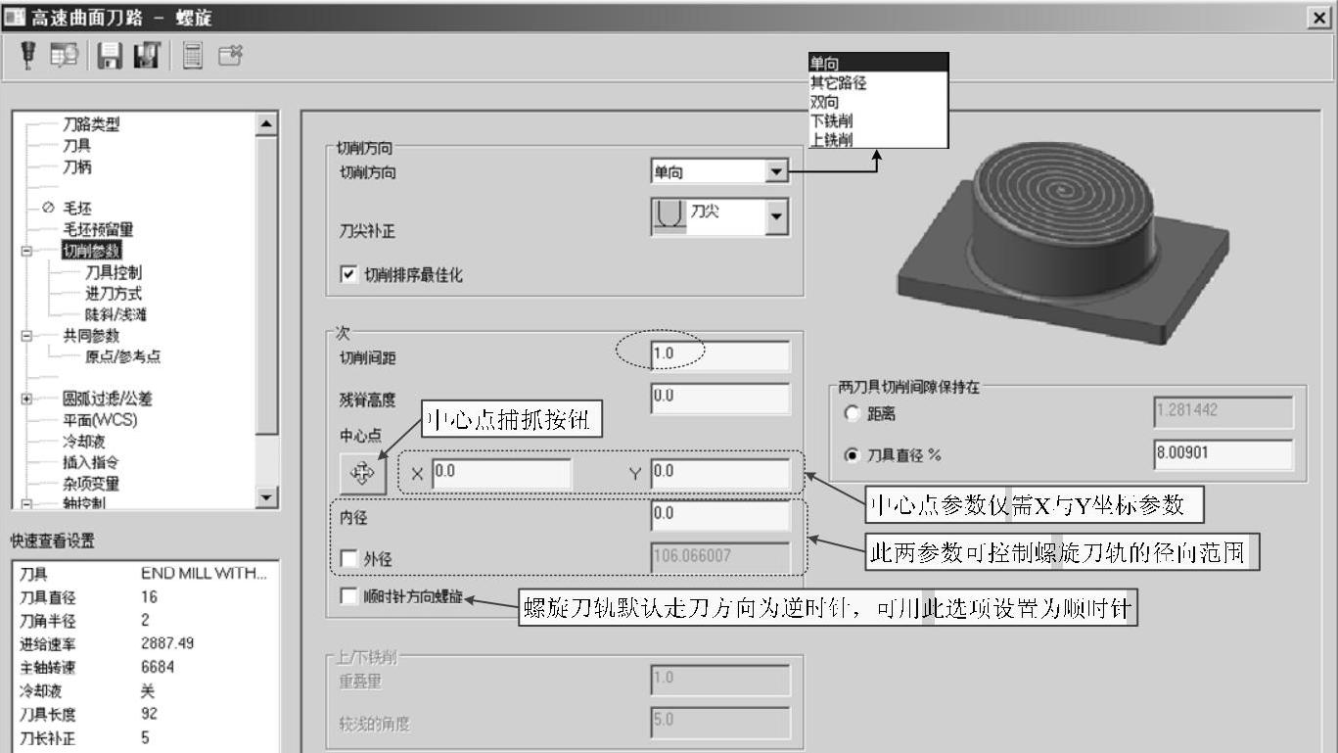The width and height of the screenshot is (1338, 753).
Task: Open the 插入指令 page
Action: click(91, 462)
